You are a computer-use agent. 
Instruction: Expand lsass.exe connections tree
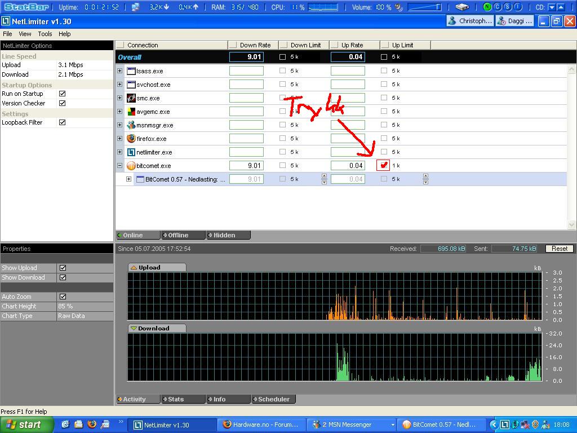[x=119, y=70]
